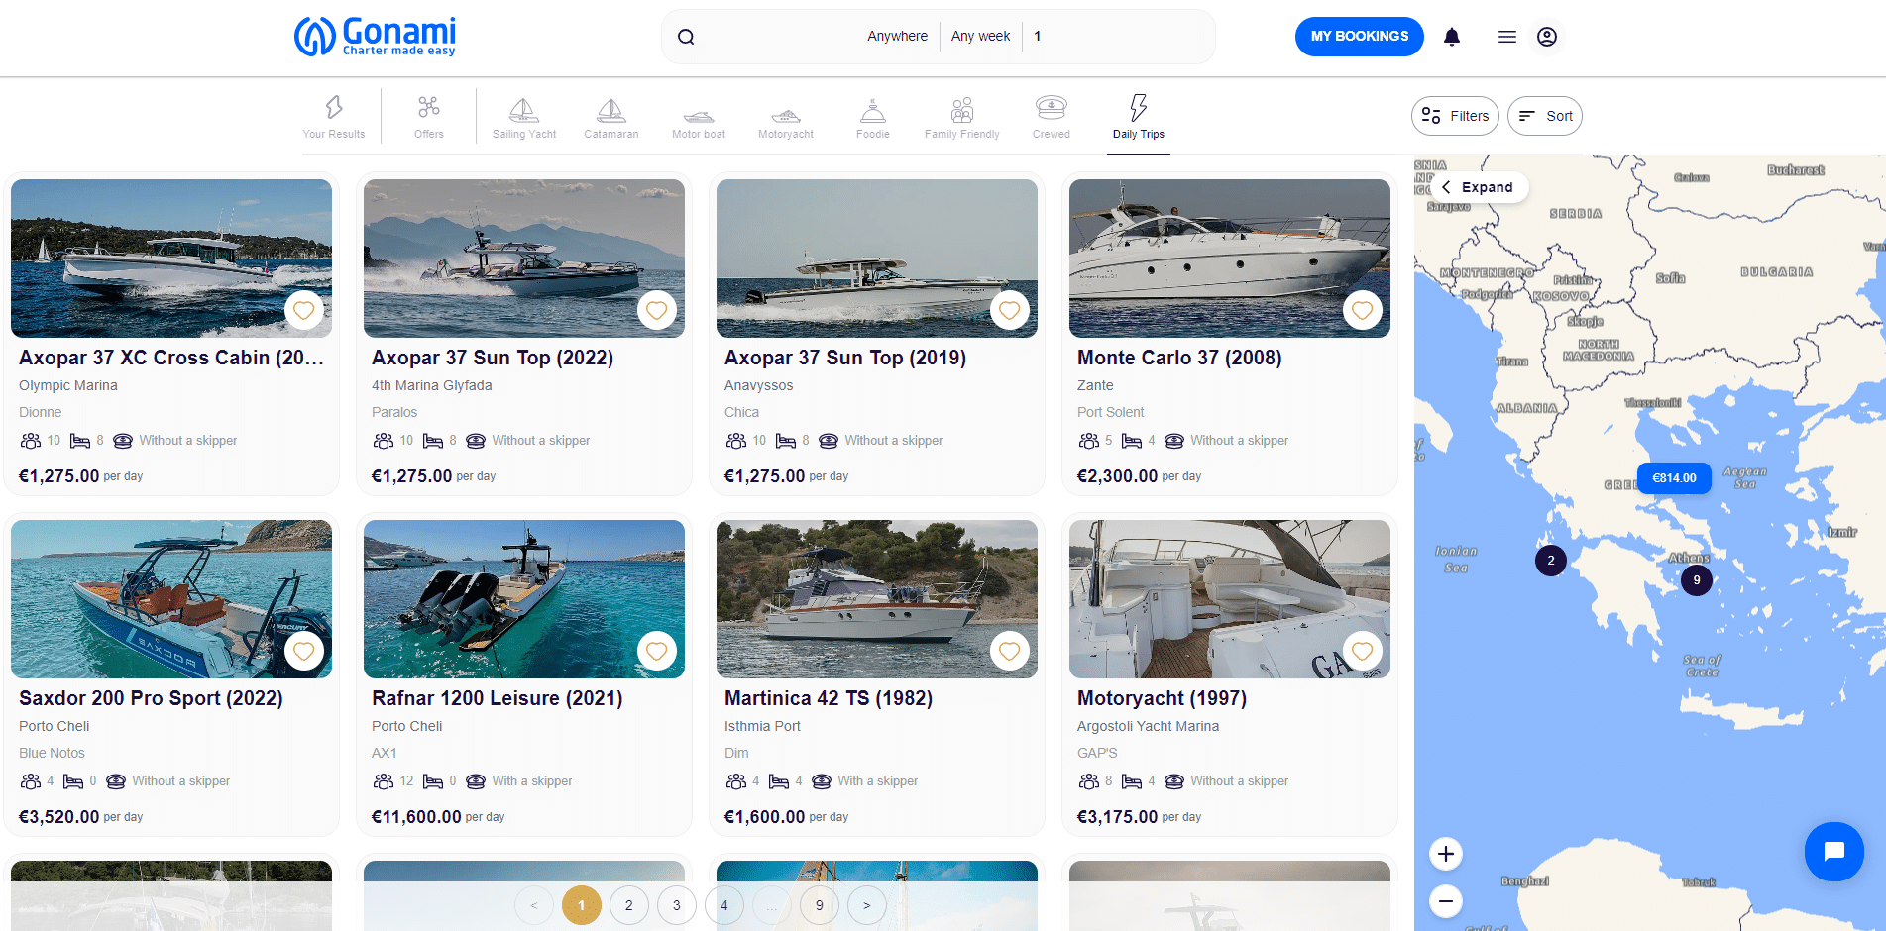Select the Sailing Yacht category

coord(524,117)
